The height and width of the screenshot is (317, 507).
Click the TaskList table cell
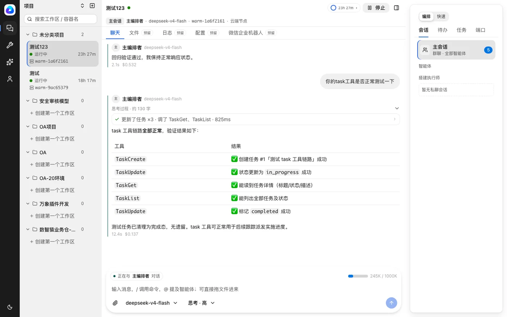[x=127, y=198]
